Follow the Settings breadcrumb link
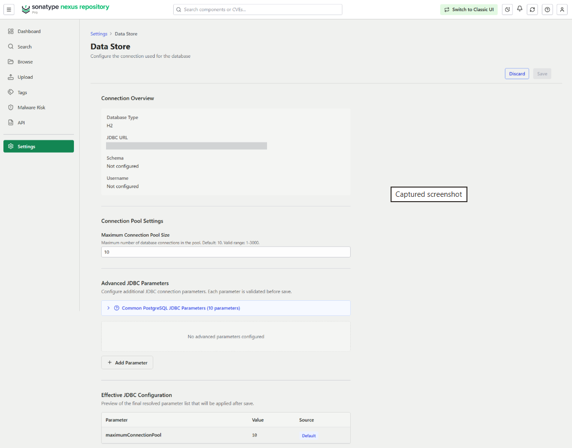The height and width of the screenshot is (448, 572). pos(99,34)
